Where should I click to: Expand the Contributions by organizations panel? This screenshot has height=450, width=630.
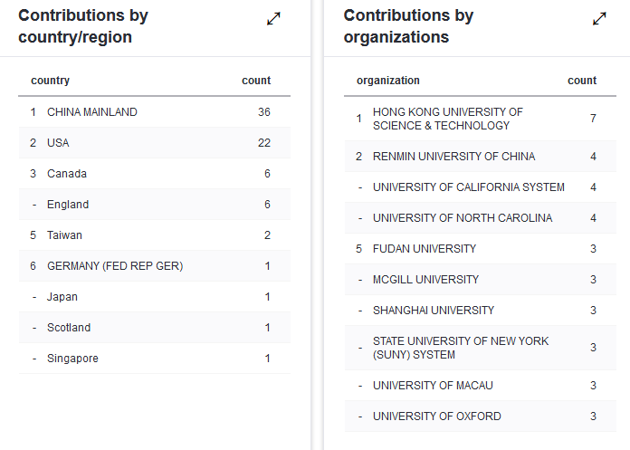pos(599,19)
